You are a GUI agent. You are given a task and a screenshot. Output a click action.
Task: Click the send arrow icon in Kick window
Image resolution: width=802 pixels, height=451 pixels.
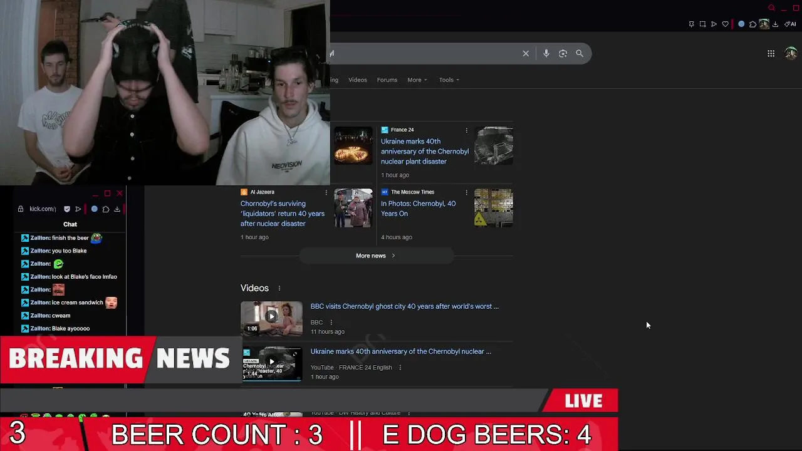[78, 209]
